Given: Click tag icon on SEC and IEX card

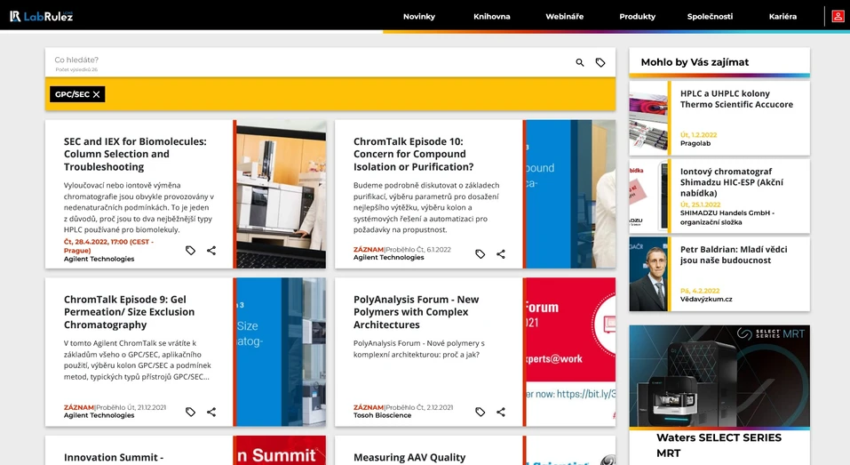Looking at the screenshot, I should 190,250.
